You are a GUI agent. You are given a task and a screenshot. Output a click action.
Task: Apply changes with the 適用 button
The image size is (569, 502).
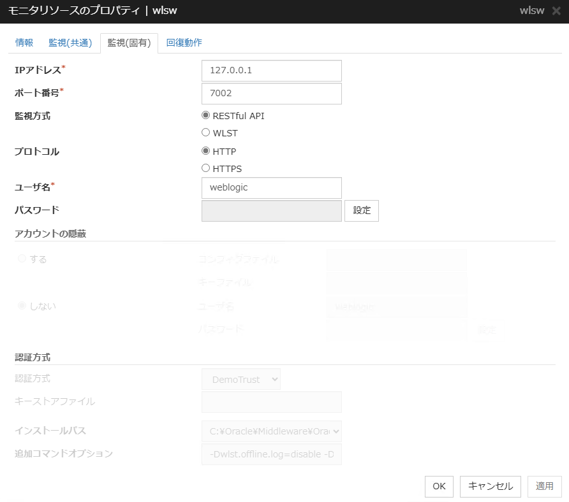click(x=544, y=486)
